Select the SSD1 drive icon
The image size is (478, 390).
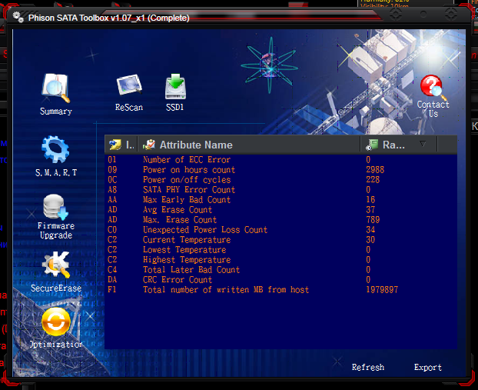click(175, 87)
